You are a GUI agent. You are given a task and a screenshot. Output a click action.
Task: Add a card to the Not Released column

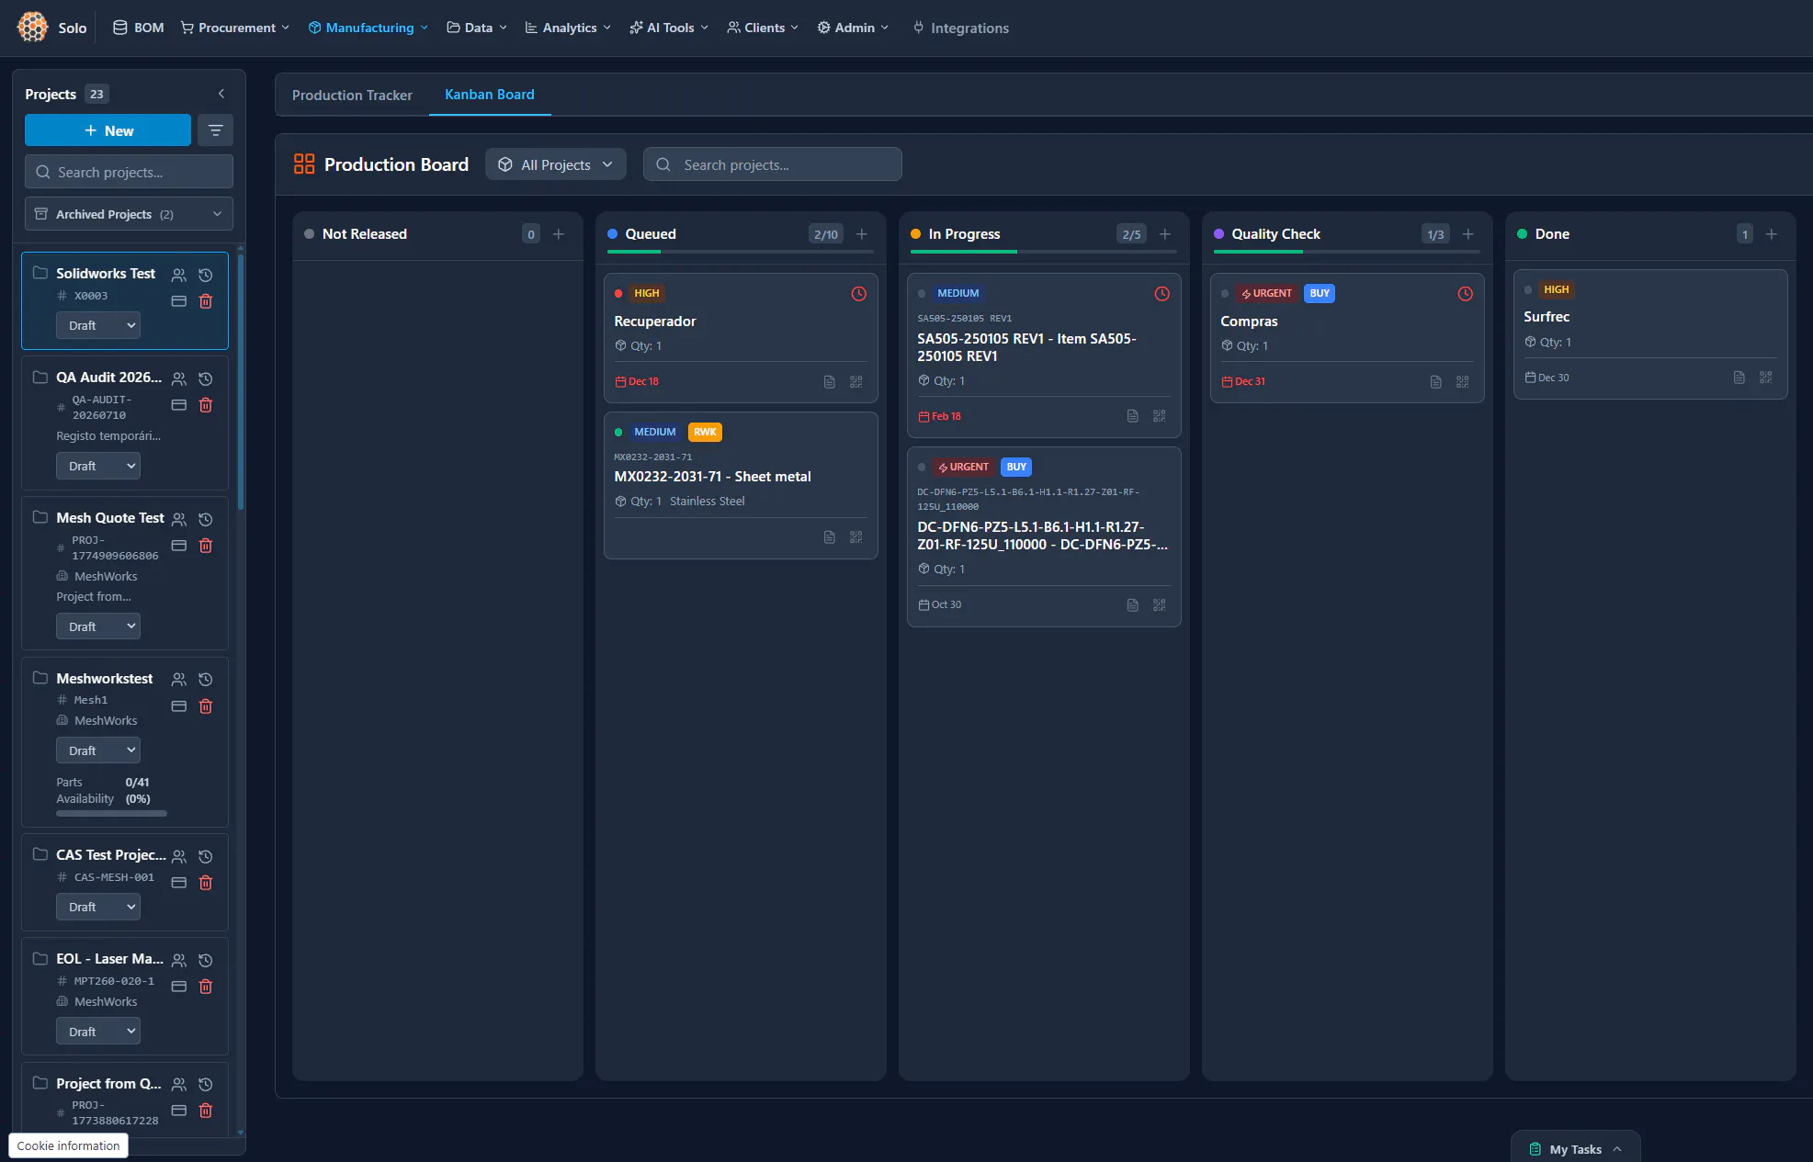click(x=559, y=234)
